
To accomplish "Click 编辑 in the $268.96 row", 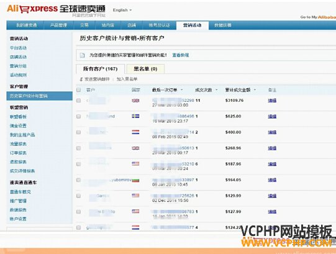I will click(x=272, y=148).
